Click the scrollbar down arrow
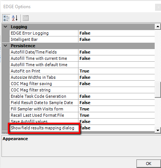 158,130
